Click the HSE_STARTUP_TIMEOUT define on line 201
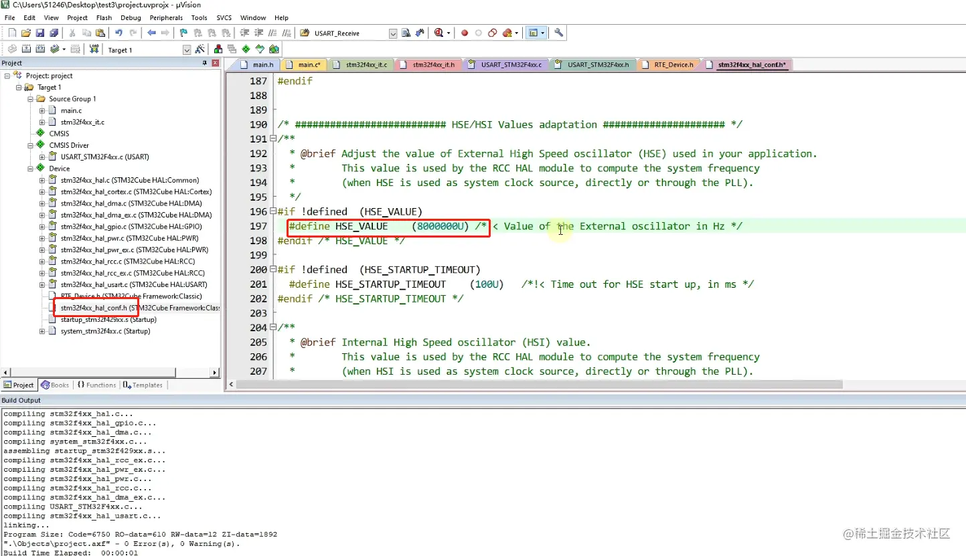The height and width of the screenshot is (556, 966). click(396, 284)
